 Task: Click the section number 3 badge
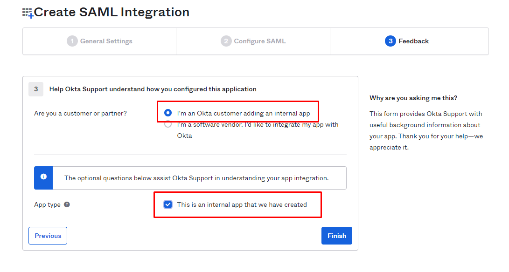tap(36, 89)
